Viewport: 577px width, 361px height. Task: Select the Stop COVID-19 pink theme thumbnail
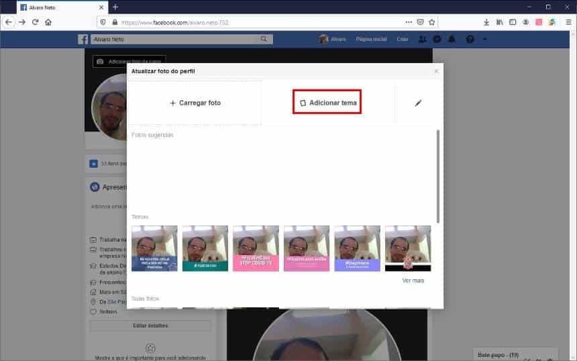(256, 248)
